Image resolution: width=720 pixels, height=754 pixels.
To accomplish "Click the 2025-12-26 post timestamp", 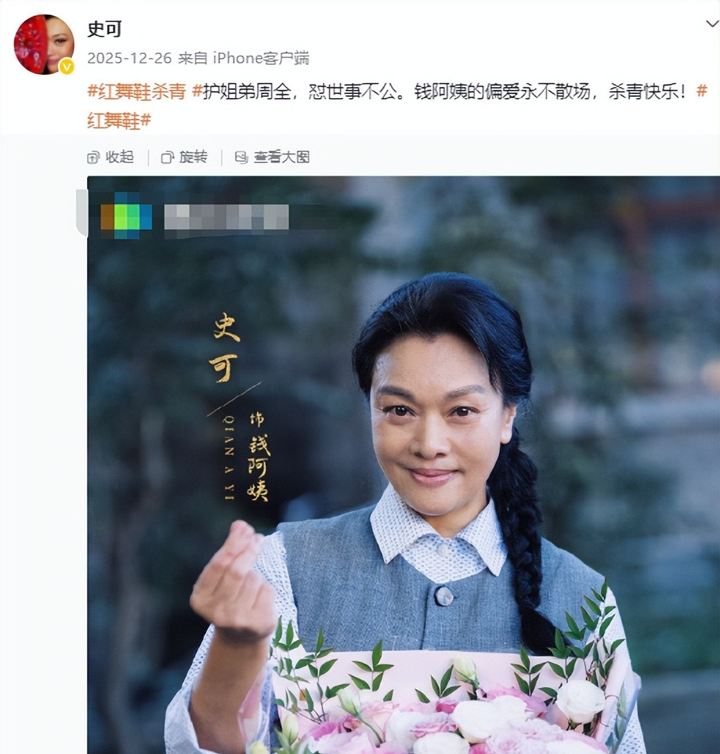I will pos(129,58).
